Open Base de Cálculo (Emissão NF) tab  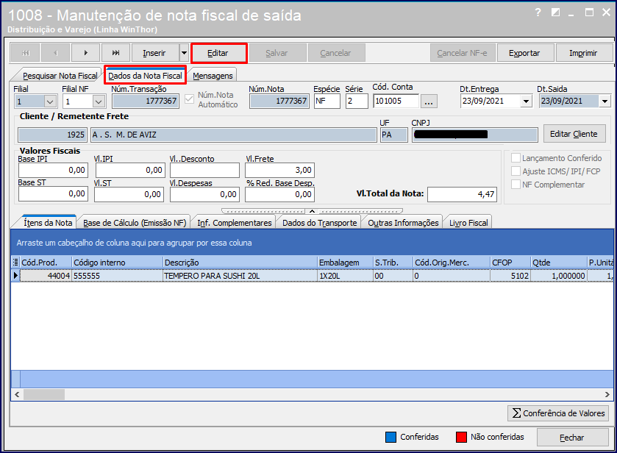click(x=134, y=223)
